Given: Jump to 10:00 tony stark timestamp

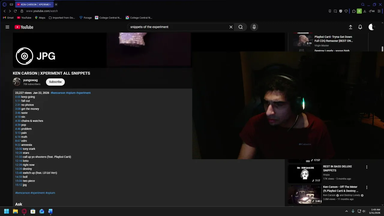Looking at the screenshot, I should tap(19, 149).
